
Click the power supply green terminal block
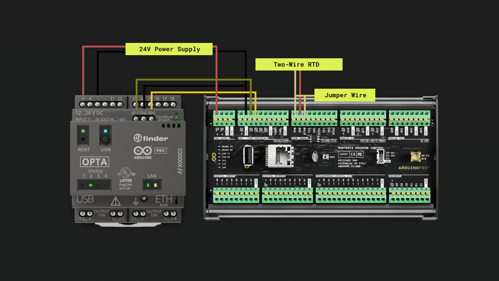click(x=224, y=118)
